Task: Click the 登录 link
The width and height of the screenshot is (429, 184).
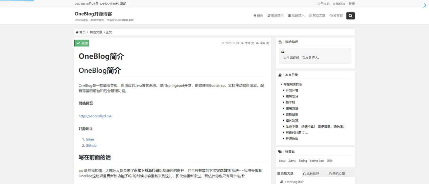Action: [352, 4]
